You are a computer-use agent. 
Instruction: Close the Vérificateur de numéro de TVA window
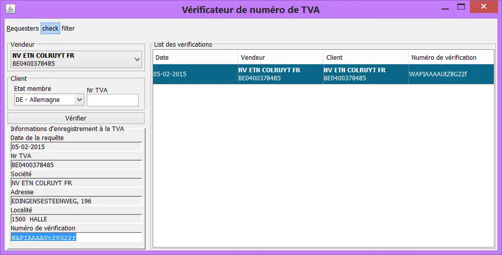484,7
